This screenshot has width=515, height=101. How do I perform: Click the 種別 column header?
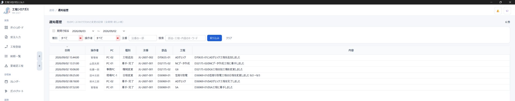point(128,50)
